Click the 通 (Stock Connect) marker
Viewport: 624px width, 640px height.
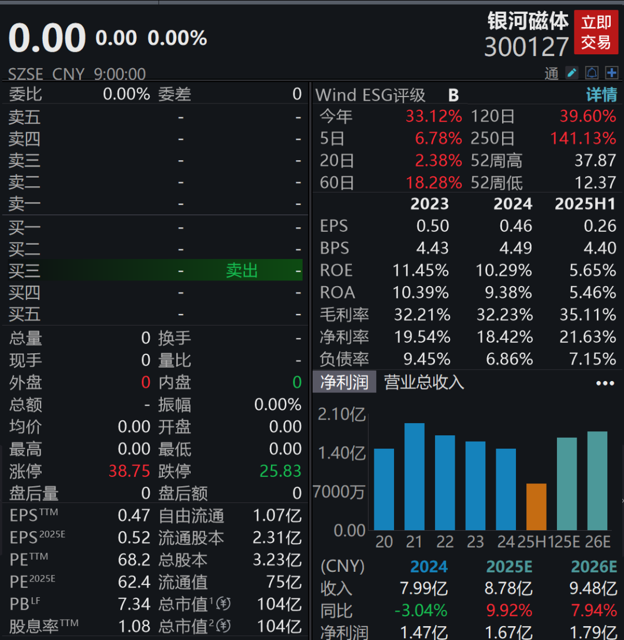click(551, 73)
